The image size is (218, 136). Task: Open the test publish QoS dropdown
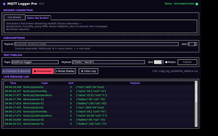(x=162, y=62)
